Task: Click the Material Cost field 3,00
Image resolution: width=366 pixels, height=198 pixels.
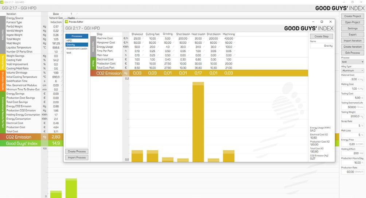Action: (353, 79)
